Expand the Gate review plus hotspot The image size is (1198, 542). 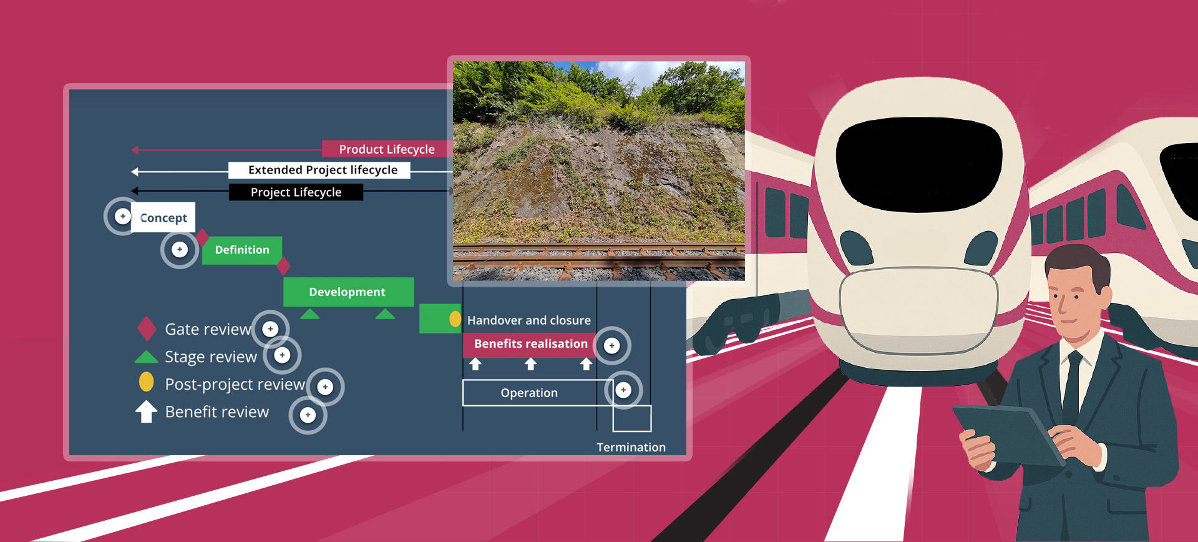tap(270, 329)
